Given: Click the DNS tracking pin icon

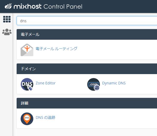Looking at the screenshot, I should [x=27, y=119].
